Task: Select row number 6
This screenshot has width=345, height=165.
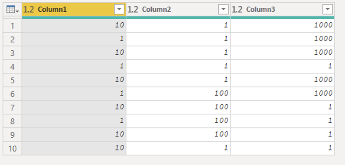Action: tap(12, 94)
